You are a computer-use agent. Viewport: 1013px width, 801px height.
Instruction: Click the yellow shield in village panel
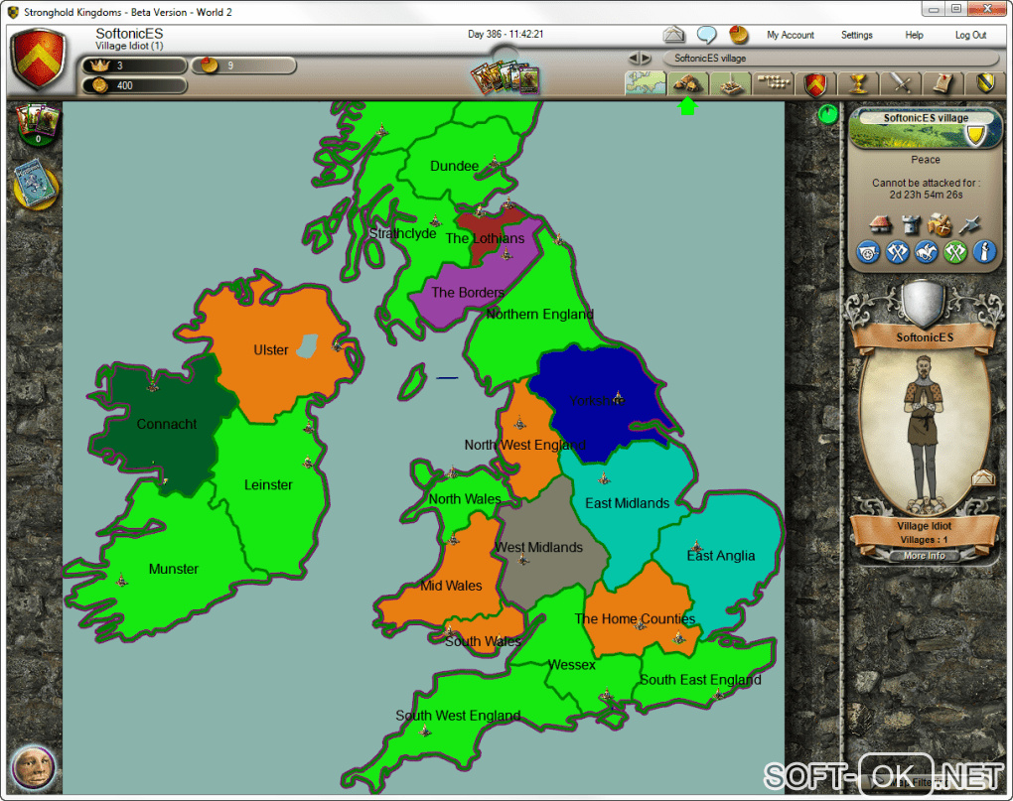[975, 134]
